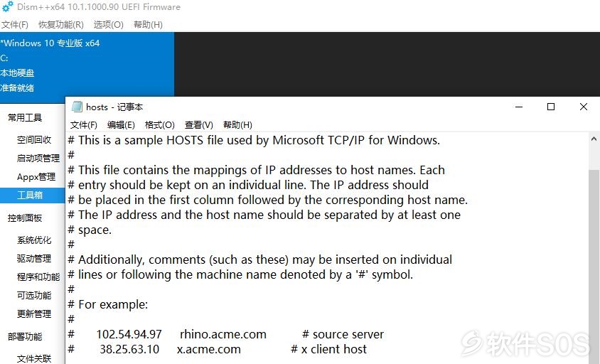Image resolution: width=600 pixels, height=364 pixels.
Task: Select 空间回收 in the sidebar
Action: pyautogui.click(x=34, y=140)
